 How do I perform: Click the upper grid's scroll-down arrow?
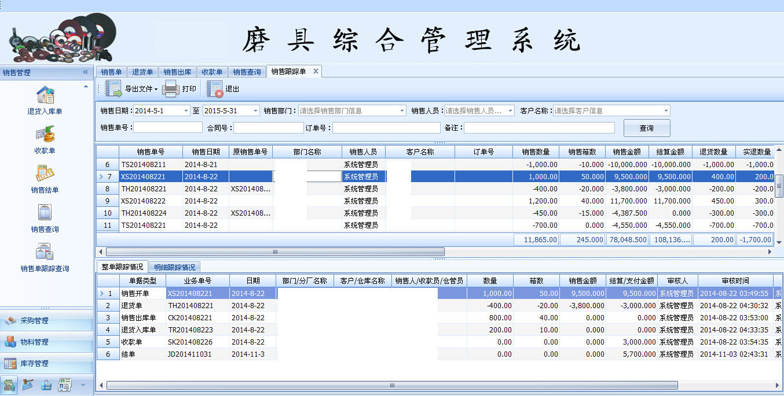[779, 242]
